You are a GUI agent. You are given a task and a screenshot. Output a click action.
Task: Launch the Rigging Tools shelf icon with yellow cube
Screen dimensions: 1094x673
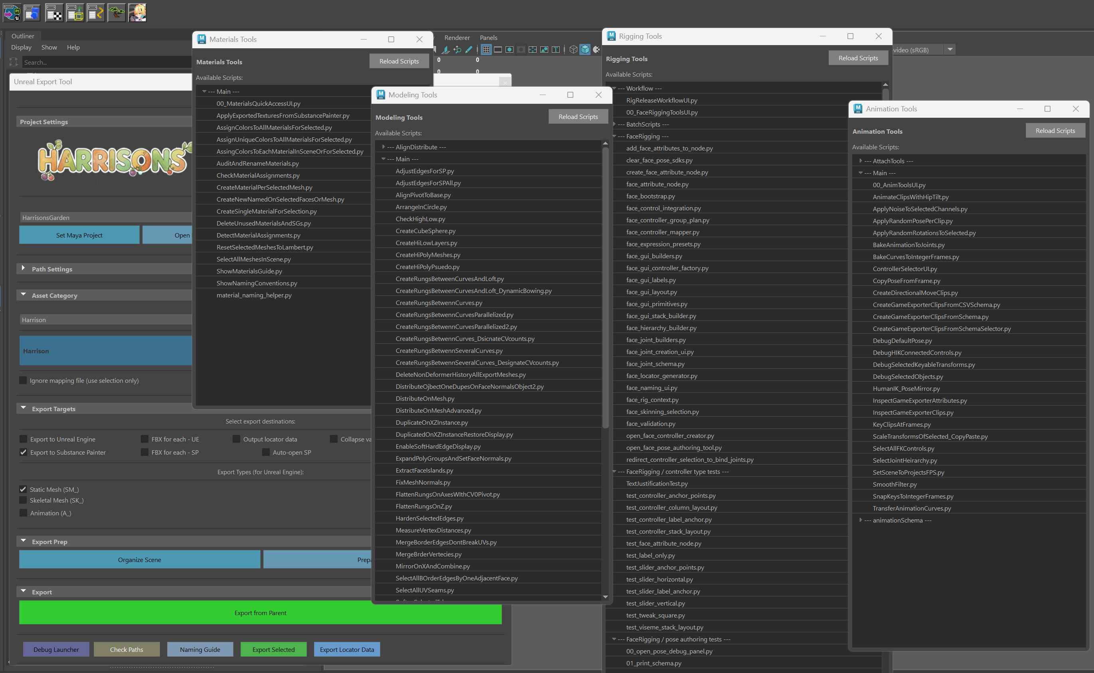[x=75, y=13]
